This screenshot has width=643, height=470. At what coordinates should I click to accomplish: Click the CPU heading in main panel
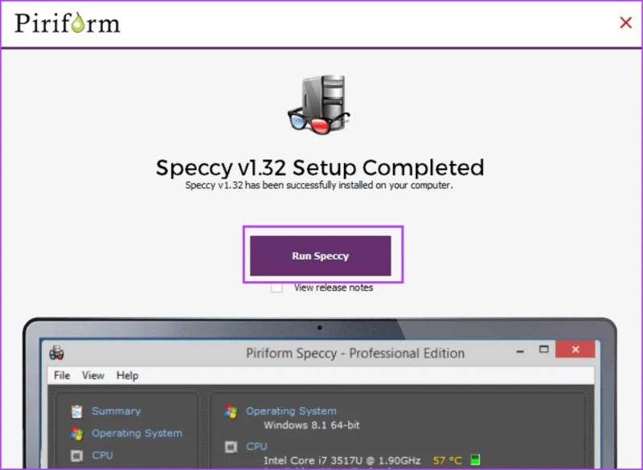coord(256,446)
